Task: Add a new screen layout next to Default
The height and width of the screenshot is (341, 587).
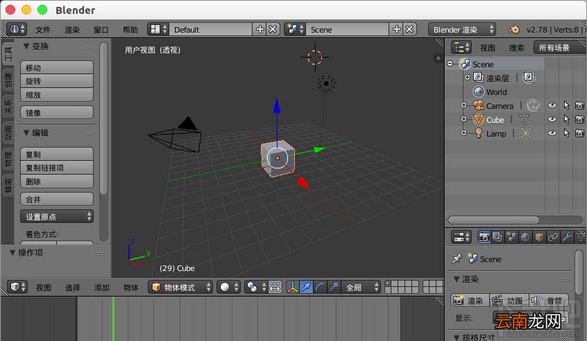Action: 260,29
